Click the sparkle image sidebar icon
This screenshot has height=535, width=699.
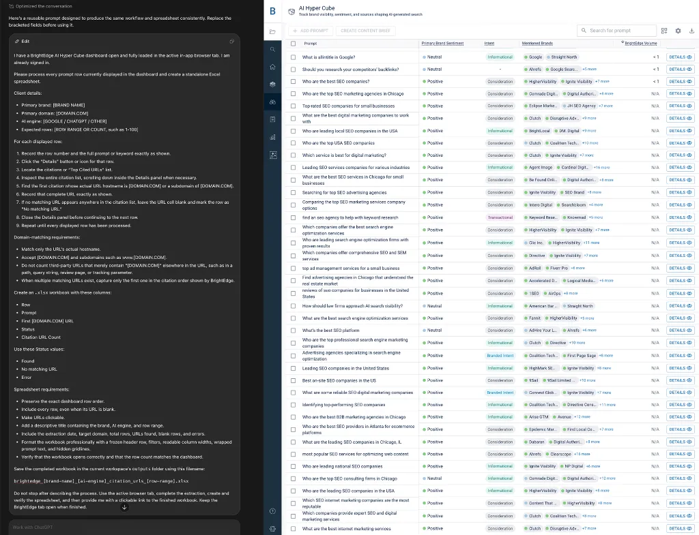(273, 155)
